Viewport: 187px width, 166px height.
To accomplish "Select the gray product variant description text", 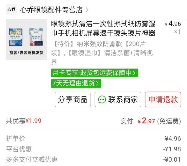I will tap(102, 53).
